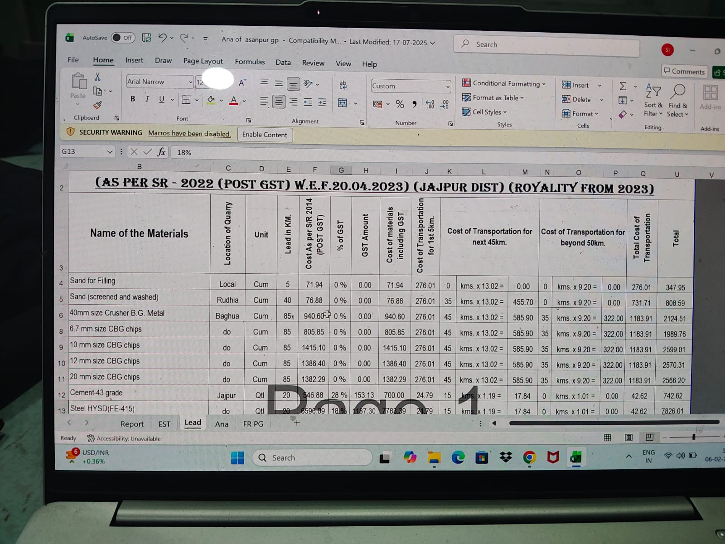
Task: Click the Enable Content button
Action: point(265,135)
